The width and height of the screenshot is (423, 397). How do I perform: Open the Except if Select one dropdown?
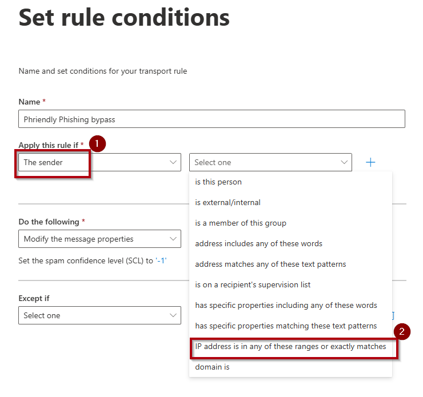pos(99,315)
